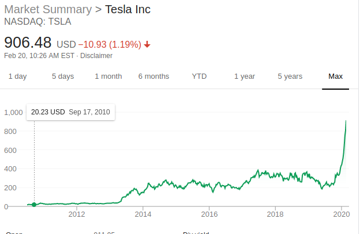Choose the 5 years tab

[290, 76]
